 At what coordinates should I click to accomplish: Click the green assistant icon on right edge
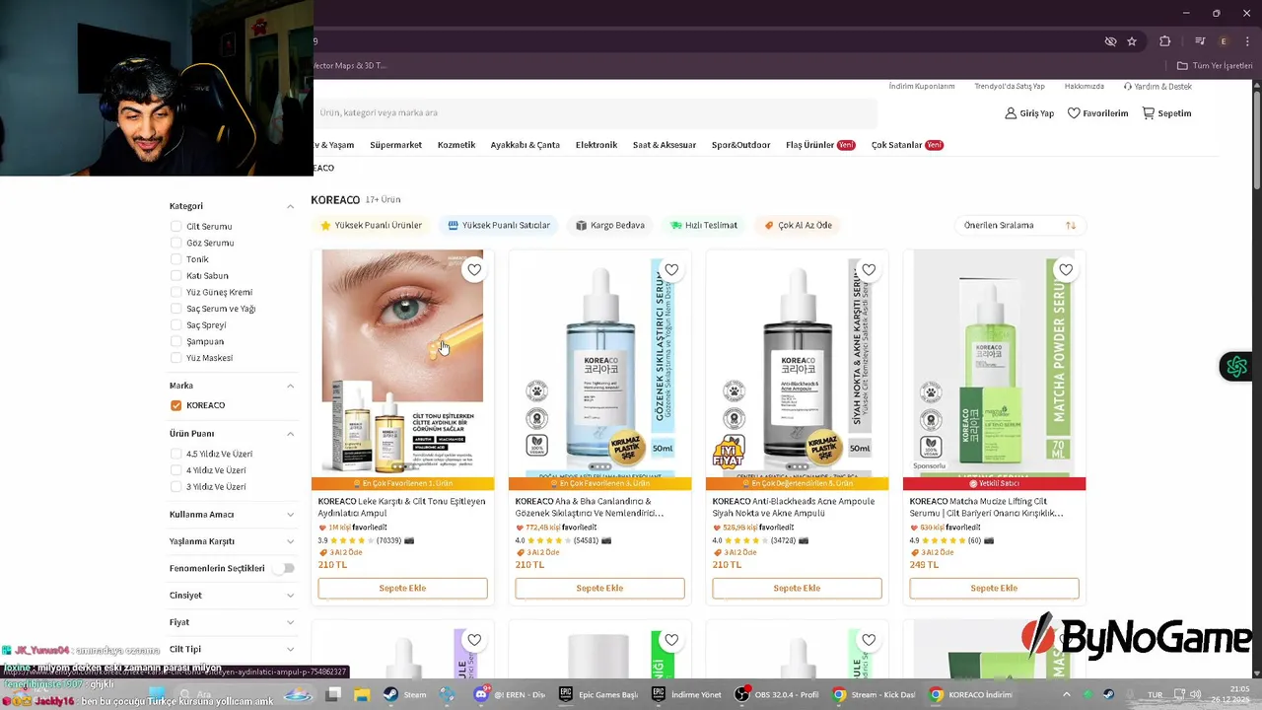coord(1236,367)
